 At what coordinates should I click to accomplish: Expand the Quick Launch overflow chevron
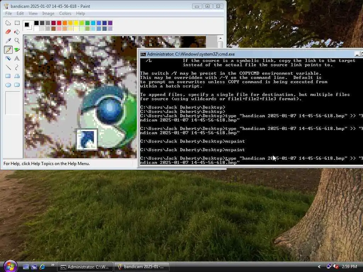[52, 265]
